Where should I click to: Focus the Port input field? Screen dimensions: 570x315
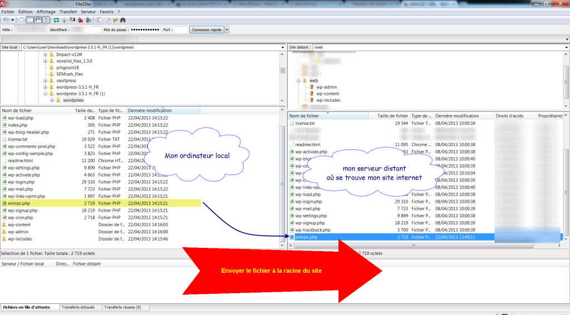[181, 30]
